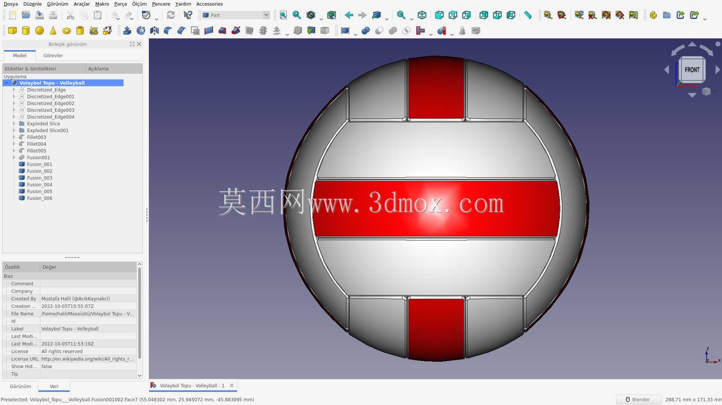Click the Open file folder icon
The width and height of the screenshot is (722, 405).
click(26, 15)
